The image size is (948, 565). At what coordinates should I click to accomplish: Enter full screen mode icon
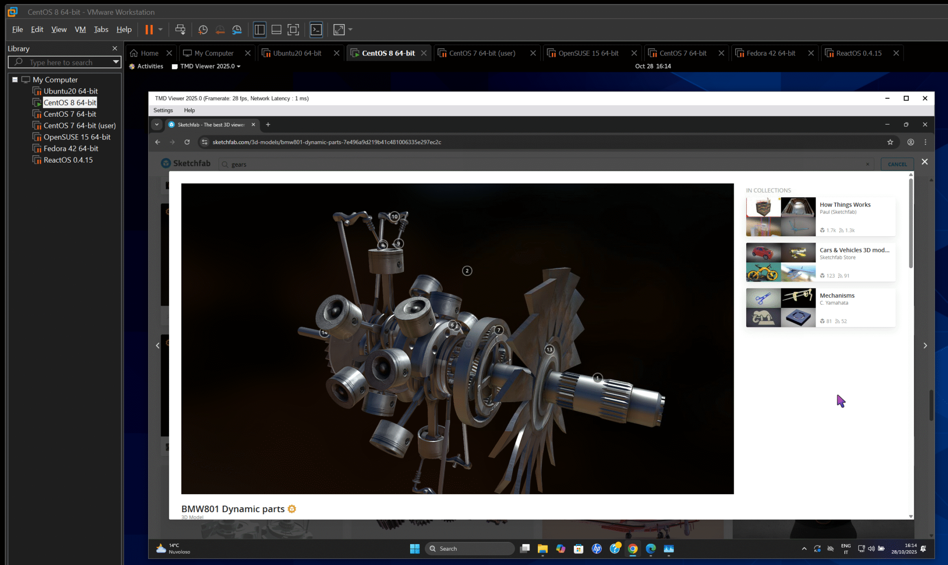(293, 30)
